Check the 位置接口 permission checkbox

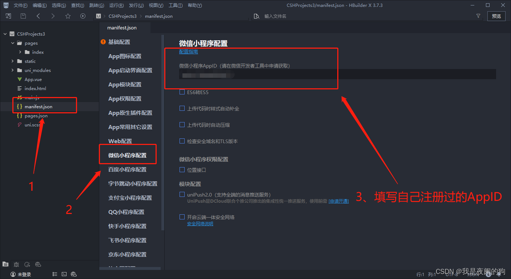(x=182, y=170)
